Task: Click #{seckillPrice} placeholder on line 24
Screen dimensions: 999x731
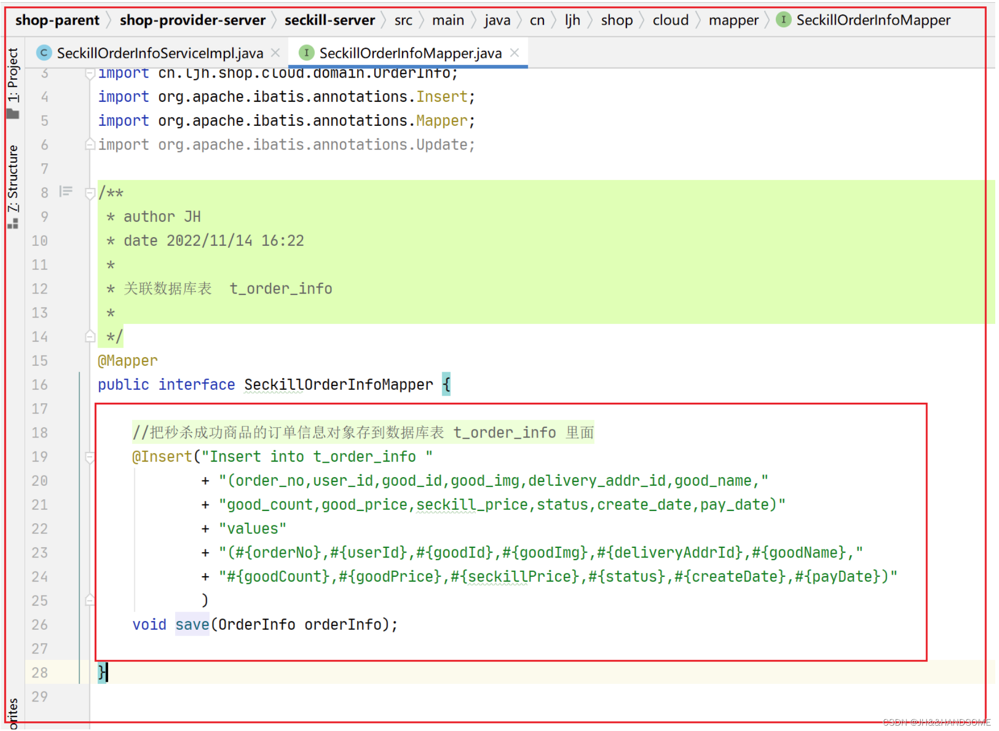Action: (x=514, y=576)
